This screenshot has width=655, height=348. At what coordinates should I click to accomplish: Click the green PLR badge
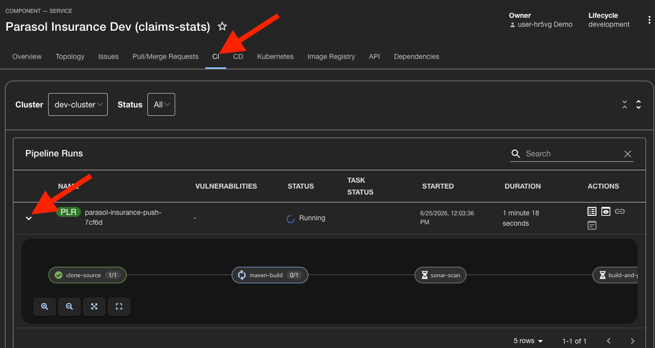tap(68, 212)
